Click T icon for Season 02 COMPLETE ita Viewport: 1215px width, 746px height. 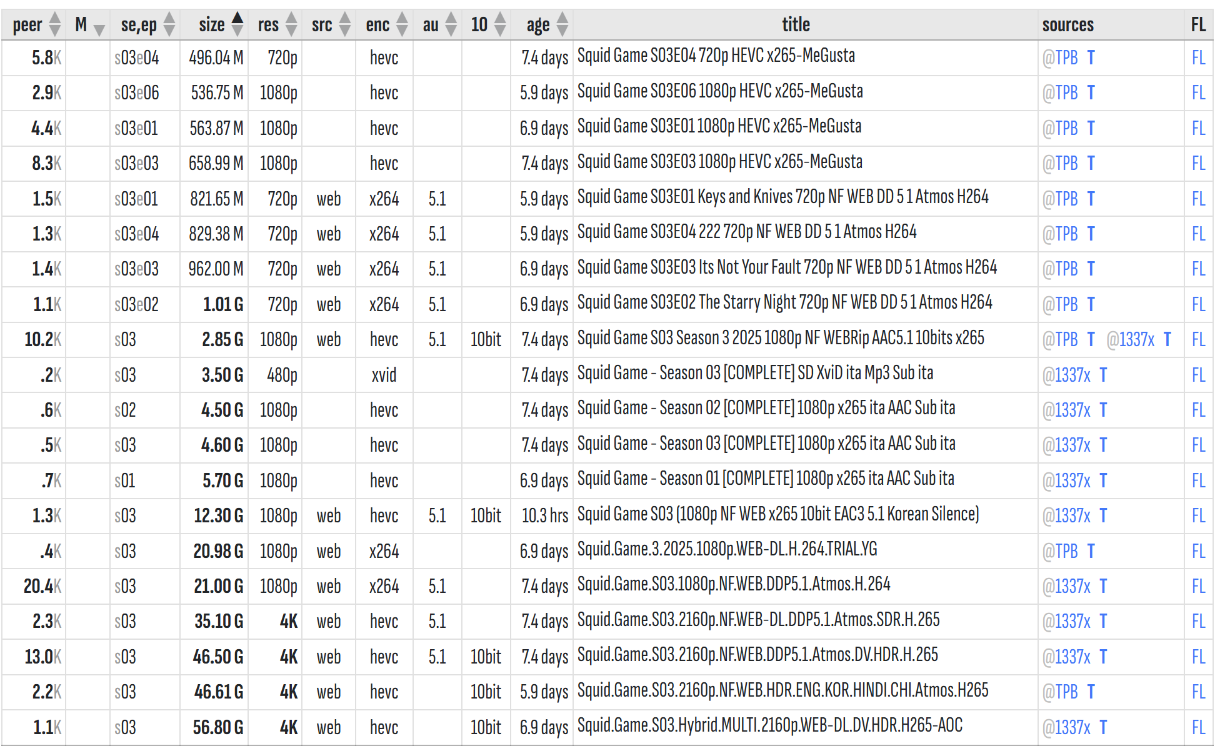1103,410
